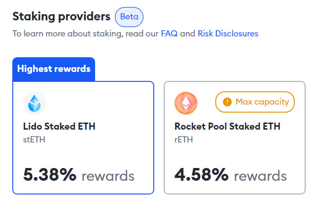Click the Lido water drop icon

tap(35, 103)
